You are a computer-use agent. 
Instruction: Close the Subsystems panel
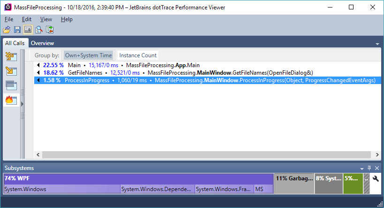pos(377,168)
